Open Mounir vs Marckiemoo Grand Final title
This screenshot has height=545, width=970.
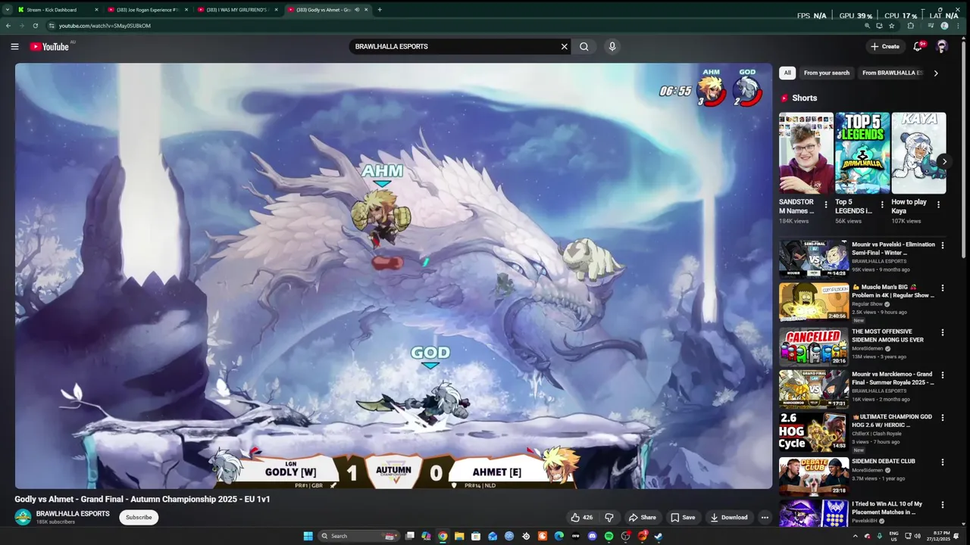click(893, 378)
